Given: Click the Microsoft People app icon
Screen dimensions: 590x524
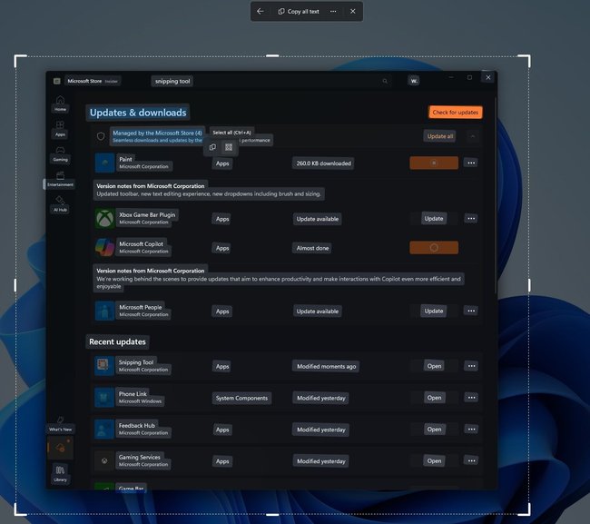Looking at the screenshot, I should tap(104, 311).
